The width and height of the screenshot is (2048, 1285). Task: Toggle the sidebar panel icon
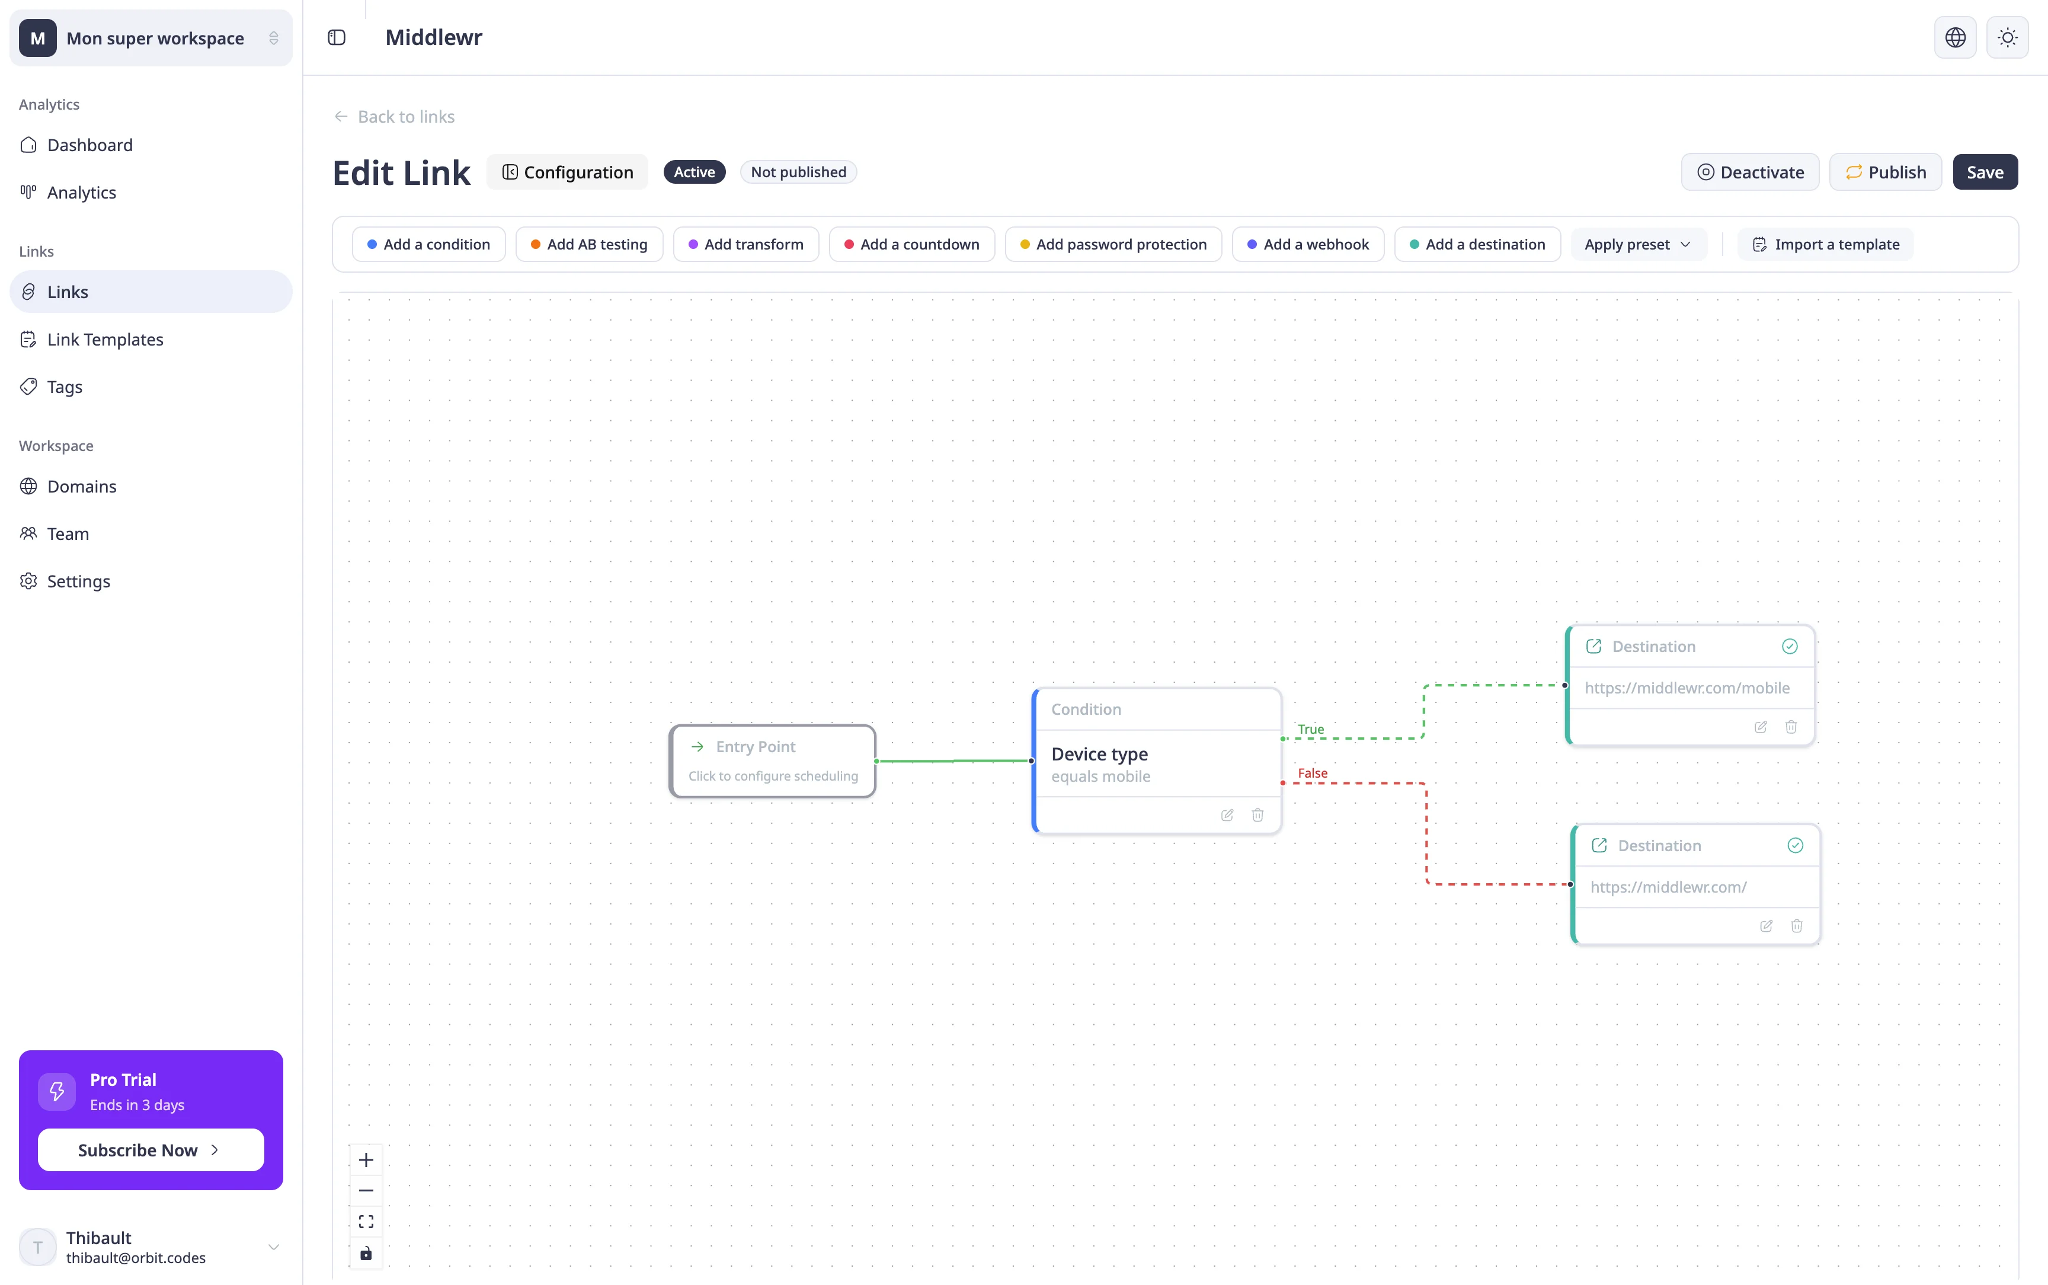point(337,37)
